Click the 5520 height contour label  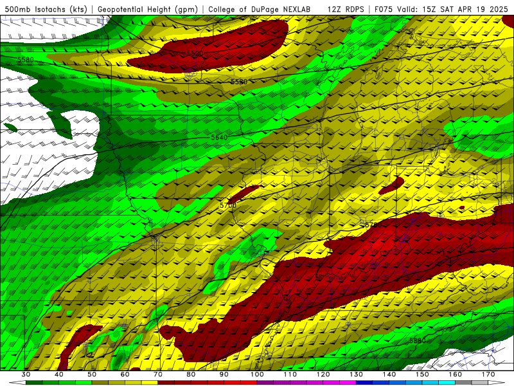195,53
